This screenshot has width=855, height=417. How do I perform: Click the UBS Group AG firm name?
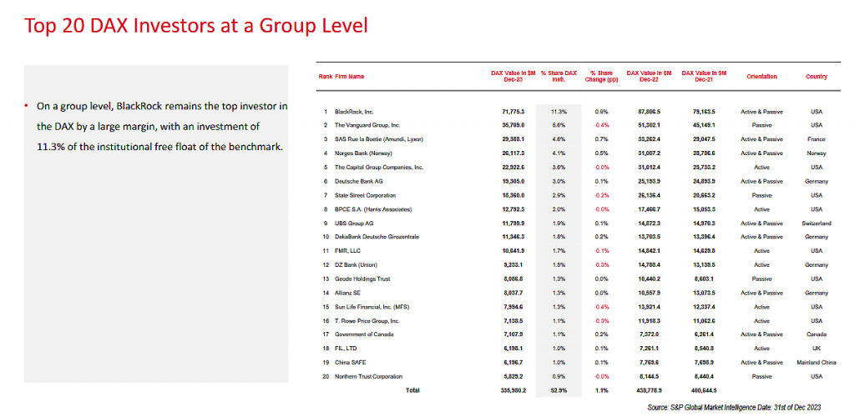click(354, 224)
